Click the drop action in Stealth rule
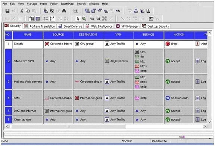215x146 pixels. [171, 44]
